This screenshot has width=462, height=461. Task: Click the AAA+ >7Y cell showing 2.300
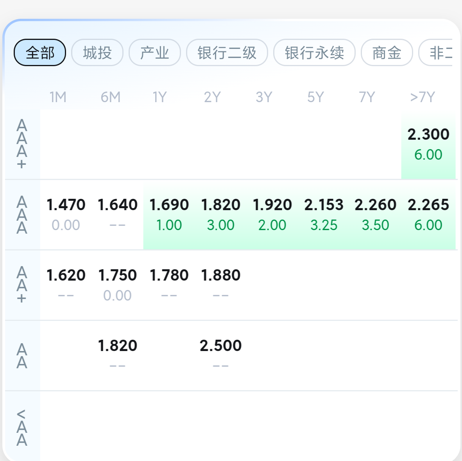tap(428, 144)
